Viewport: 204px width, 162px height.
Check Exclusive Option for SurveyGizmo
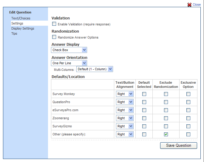click(x=188, y=126)
